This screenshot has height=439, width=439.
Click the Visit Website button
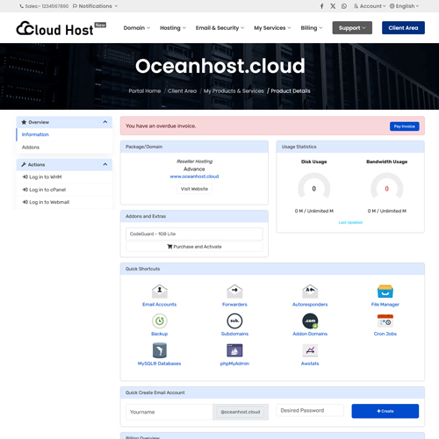coord(194,189)
